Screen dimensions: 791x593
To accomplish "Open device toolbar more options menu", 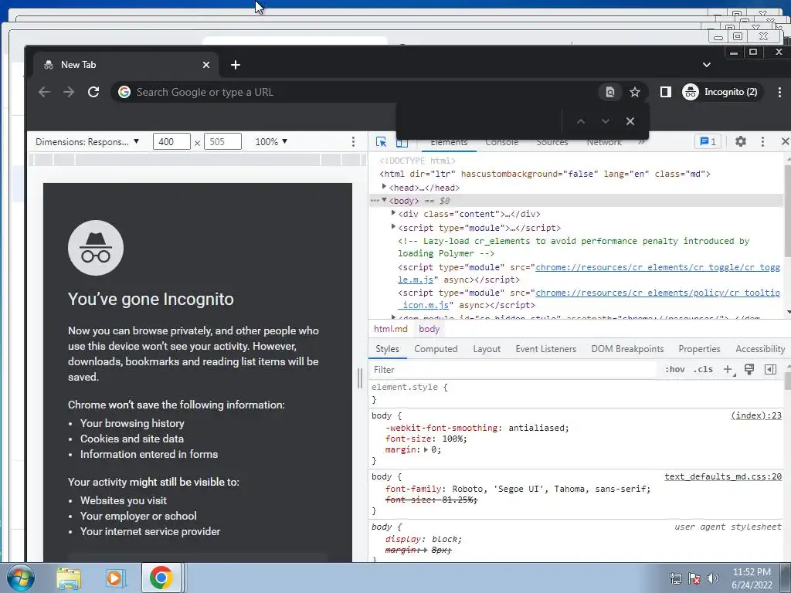I will click(x=353, y=142).
